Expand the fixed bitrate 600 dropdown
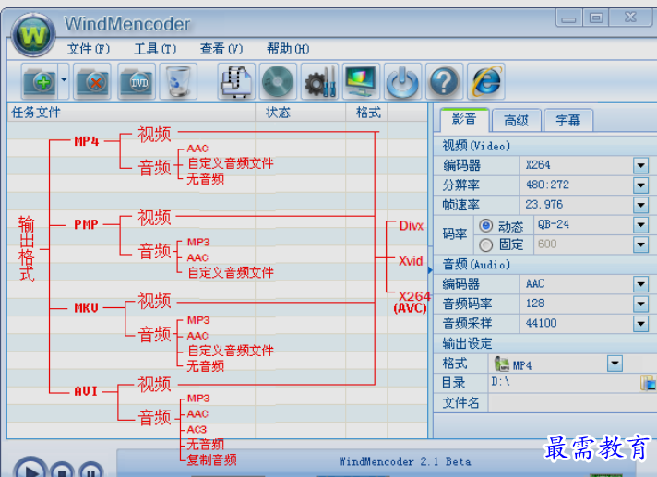The image size is (657, 477). click(x=640, y=244)
